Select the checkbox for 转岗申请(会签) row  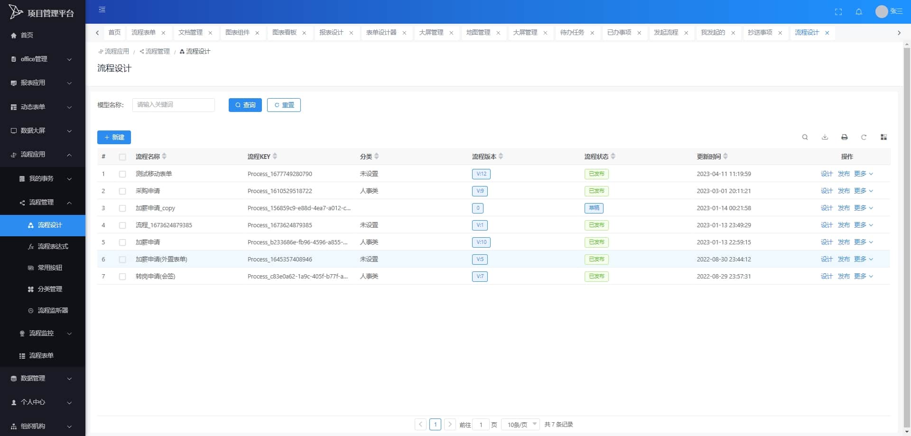(122, 277)
